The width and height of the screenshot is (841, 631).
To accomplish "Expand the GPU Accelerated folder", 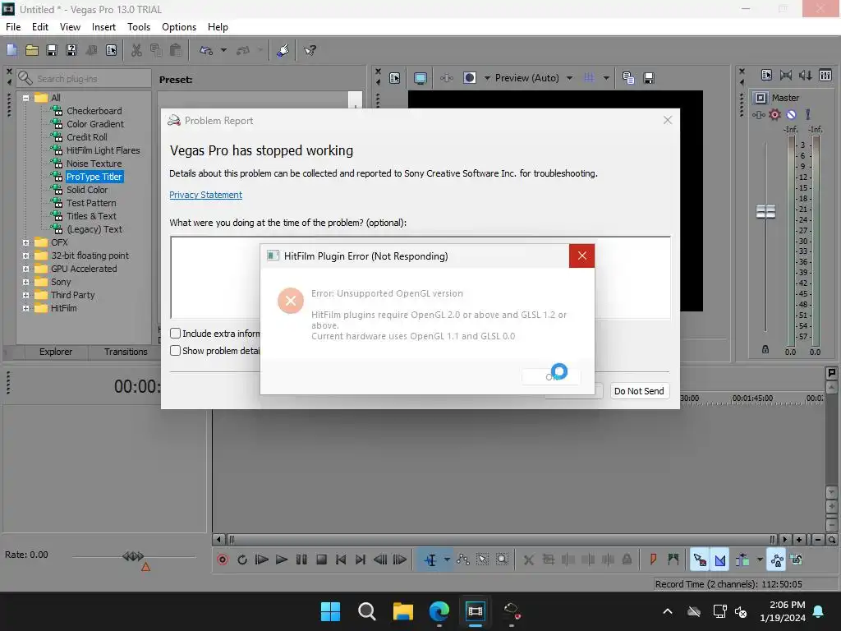I will (25, 269).
